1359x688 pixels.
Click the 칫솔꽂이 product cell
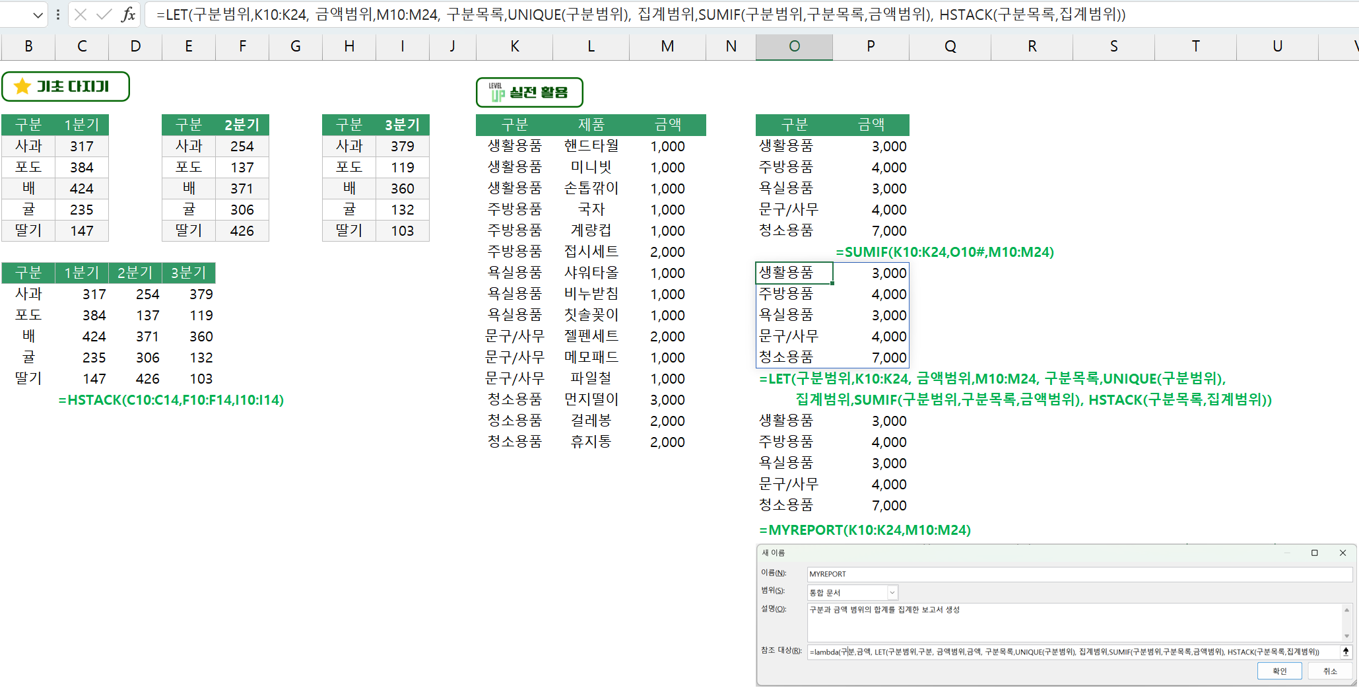tap(591, 315)
